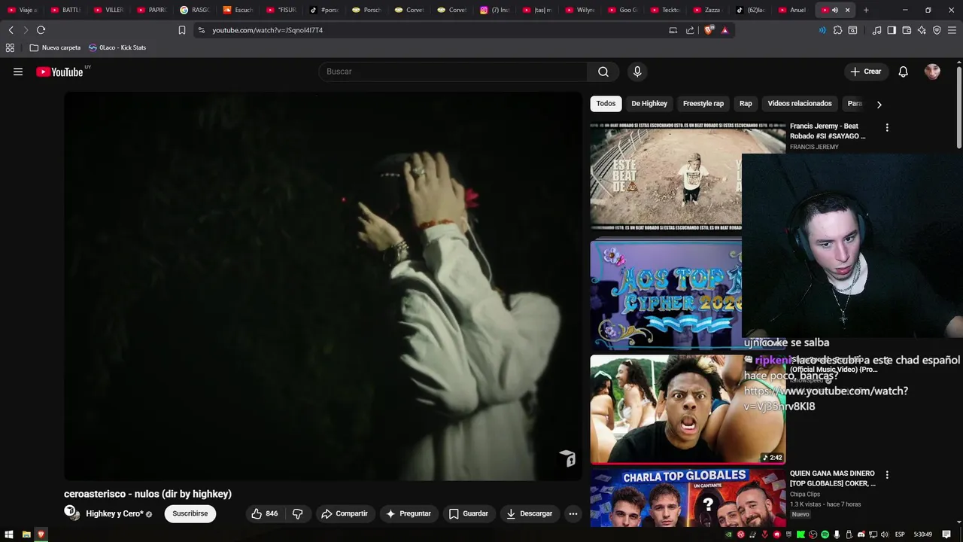Open Nueva carpeta bookmarks folder
963x542 pixels.
pyautogui.click(x=55, y=47)
